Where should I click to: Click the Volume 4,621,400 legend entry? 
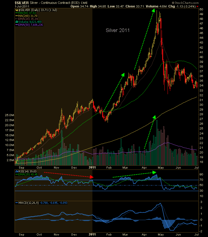point(30,22)
